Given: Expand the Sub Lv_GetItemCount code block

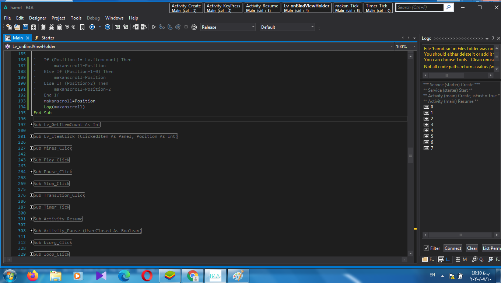Looking at the screenshot, I should (32, 125).
